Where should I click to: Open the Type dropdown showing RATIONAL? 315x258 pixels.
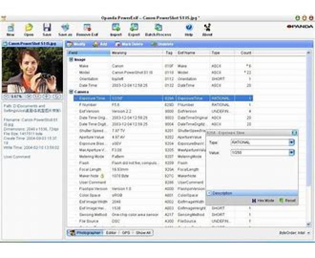[292, 143]
